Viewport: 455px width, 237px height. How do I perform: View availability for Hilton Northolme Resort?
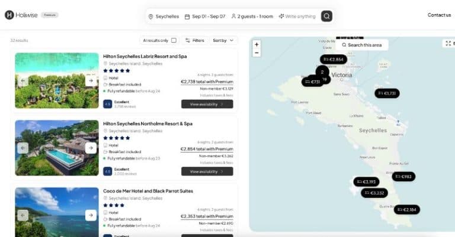(207, 171)
